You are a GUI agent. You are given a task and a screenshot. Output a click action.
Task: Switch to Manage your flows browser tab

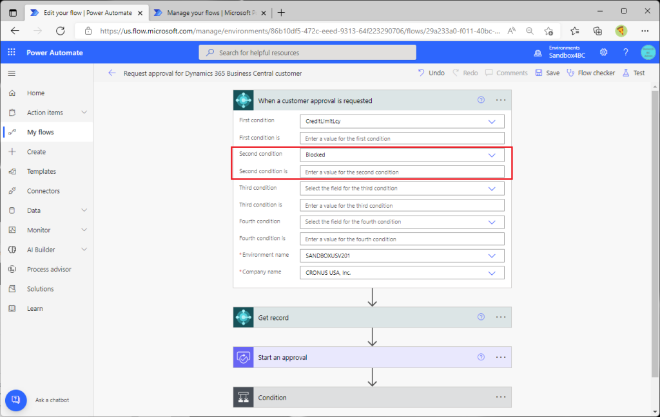[x=211, y=13]
